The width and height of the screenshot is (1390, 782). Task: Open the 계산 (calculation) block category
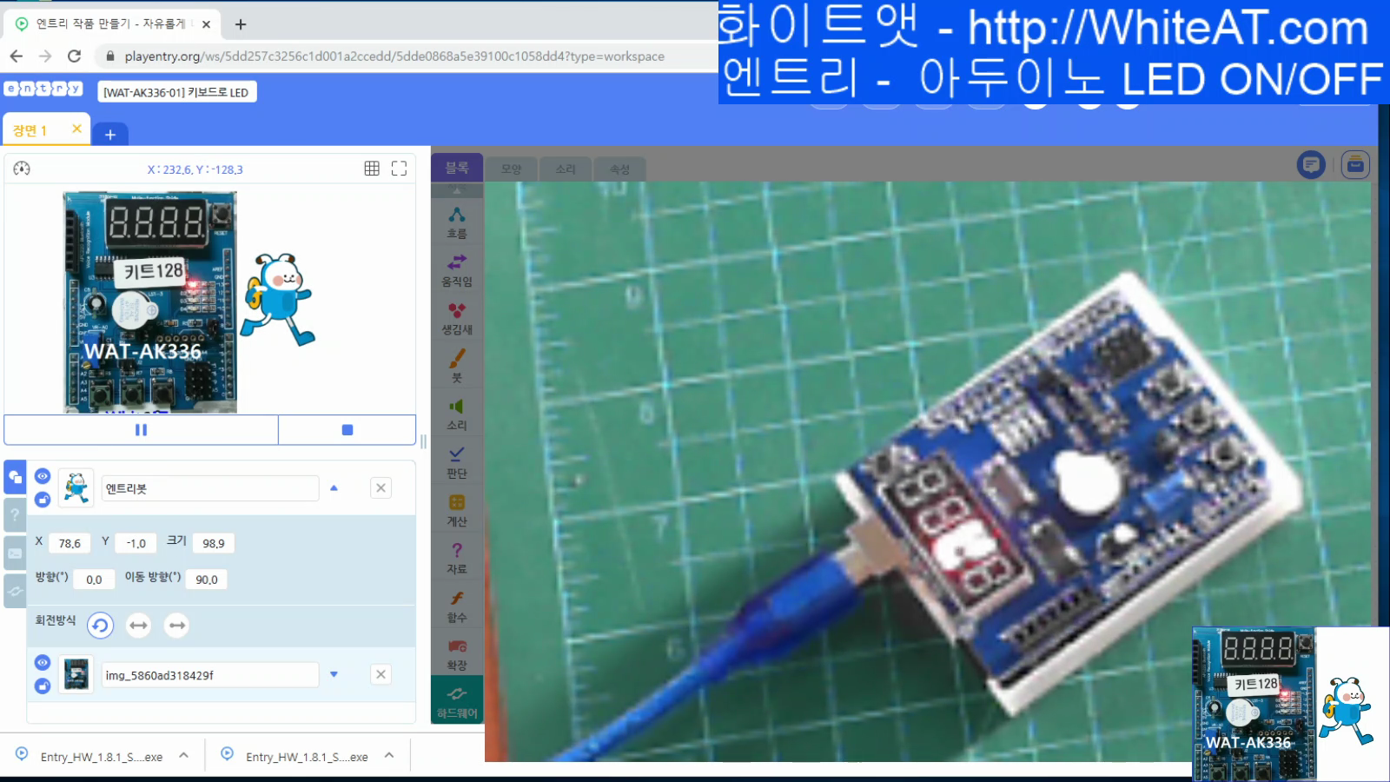pos(457,510)
